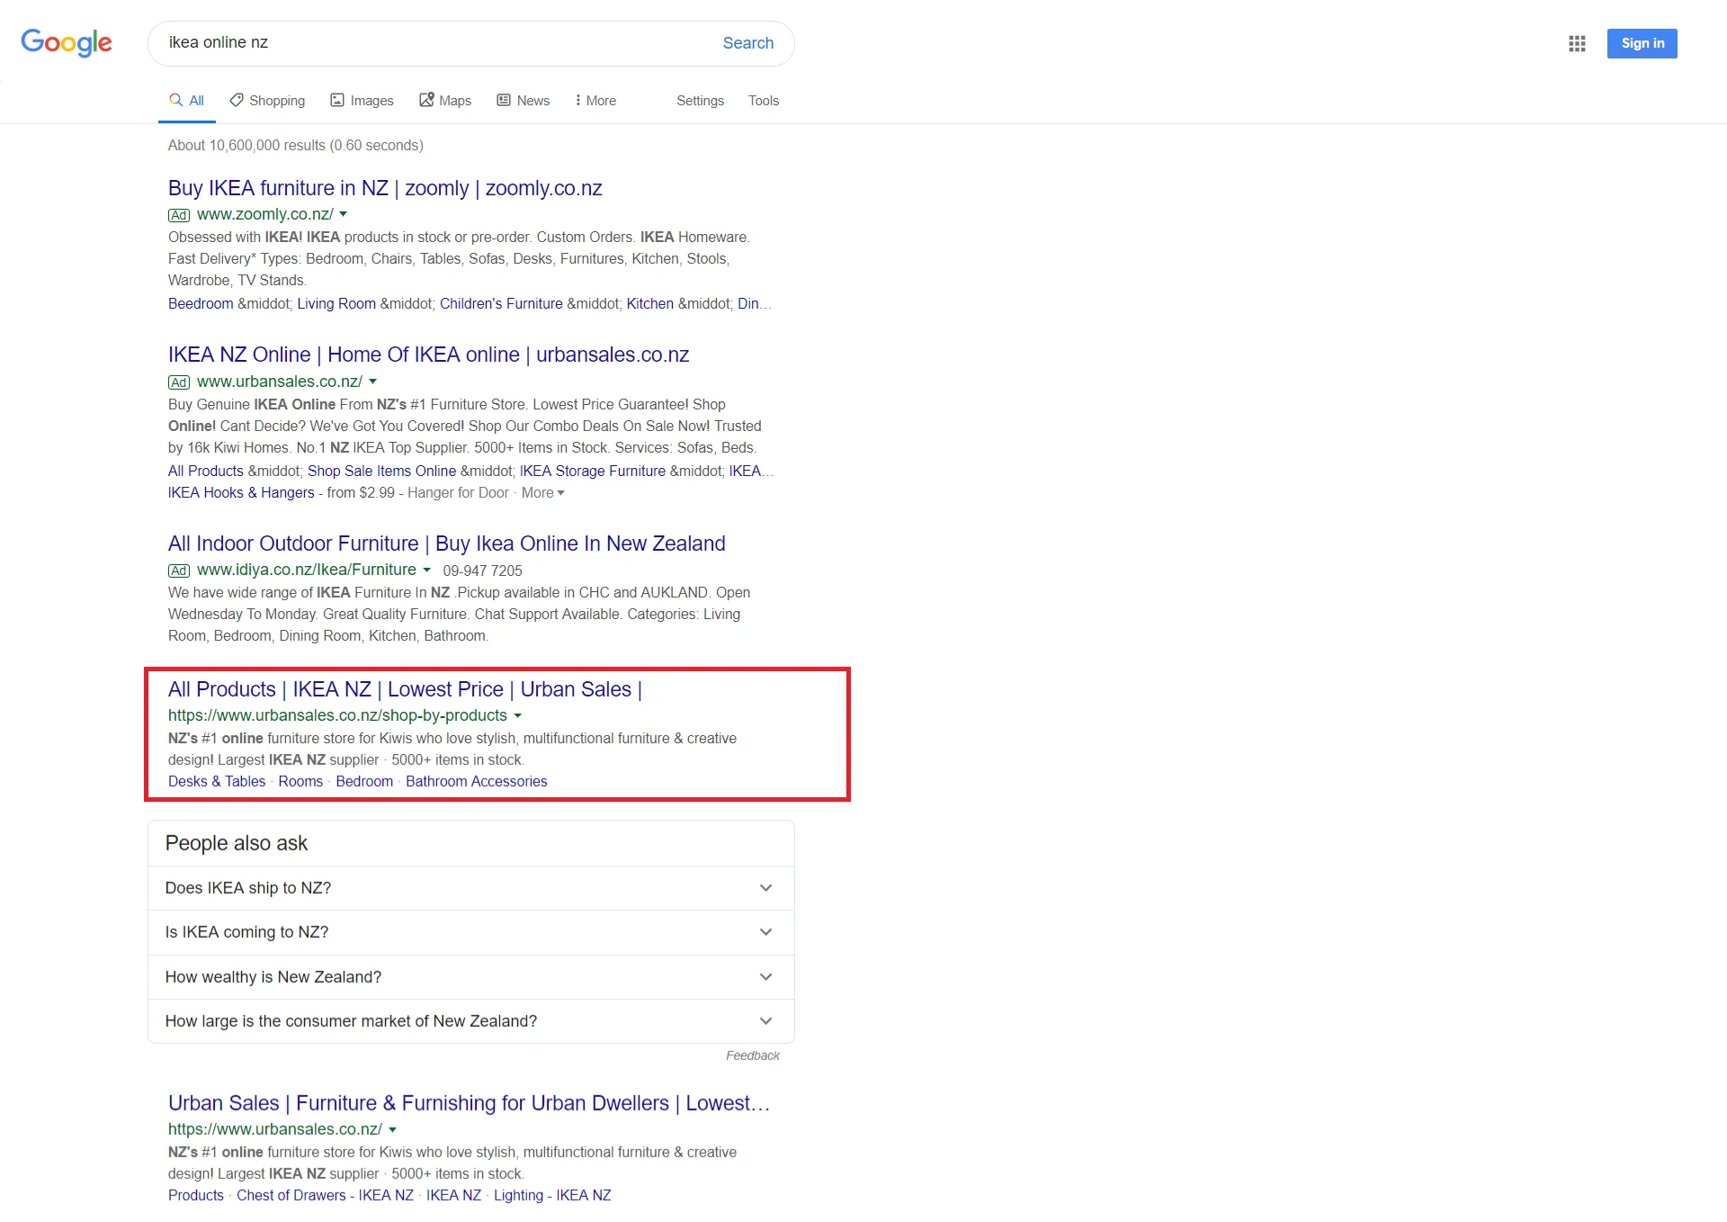1727x1222 pixels.
Task: Expand the More dropdown in the urbansales ad
Action: point(543,493)
